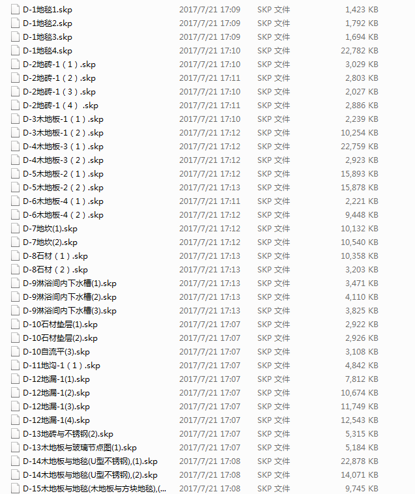Select the icon next to D-9淋浴间内下水槽(2).skp
This screenshot has width=415, height=494.
(x=15, y=297)
